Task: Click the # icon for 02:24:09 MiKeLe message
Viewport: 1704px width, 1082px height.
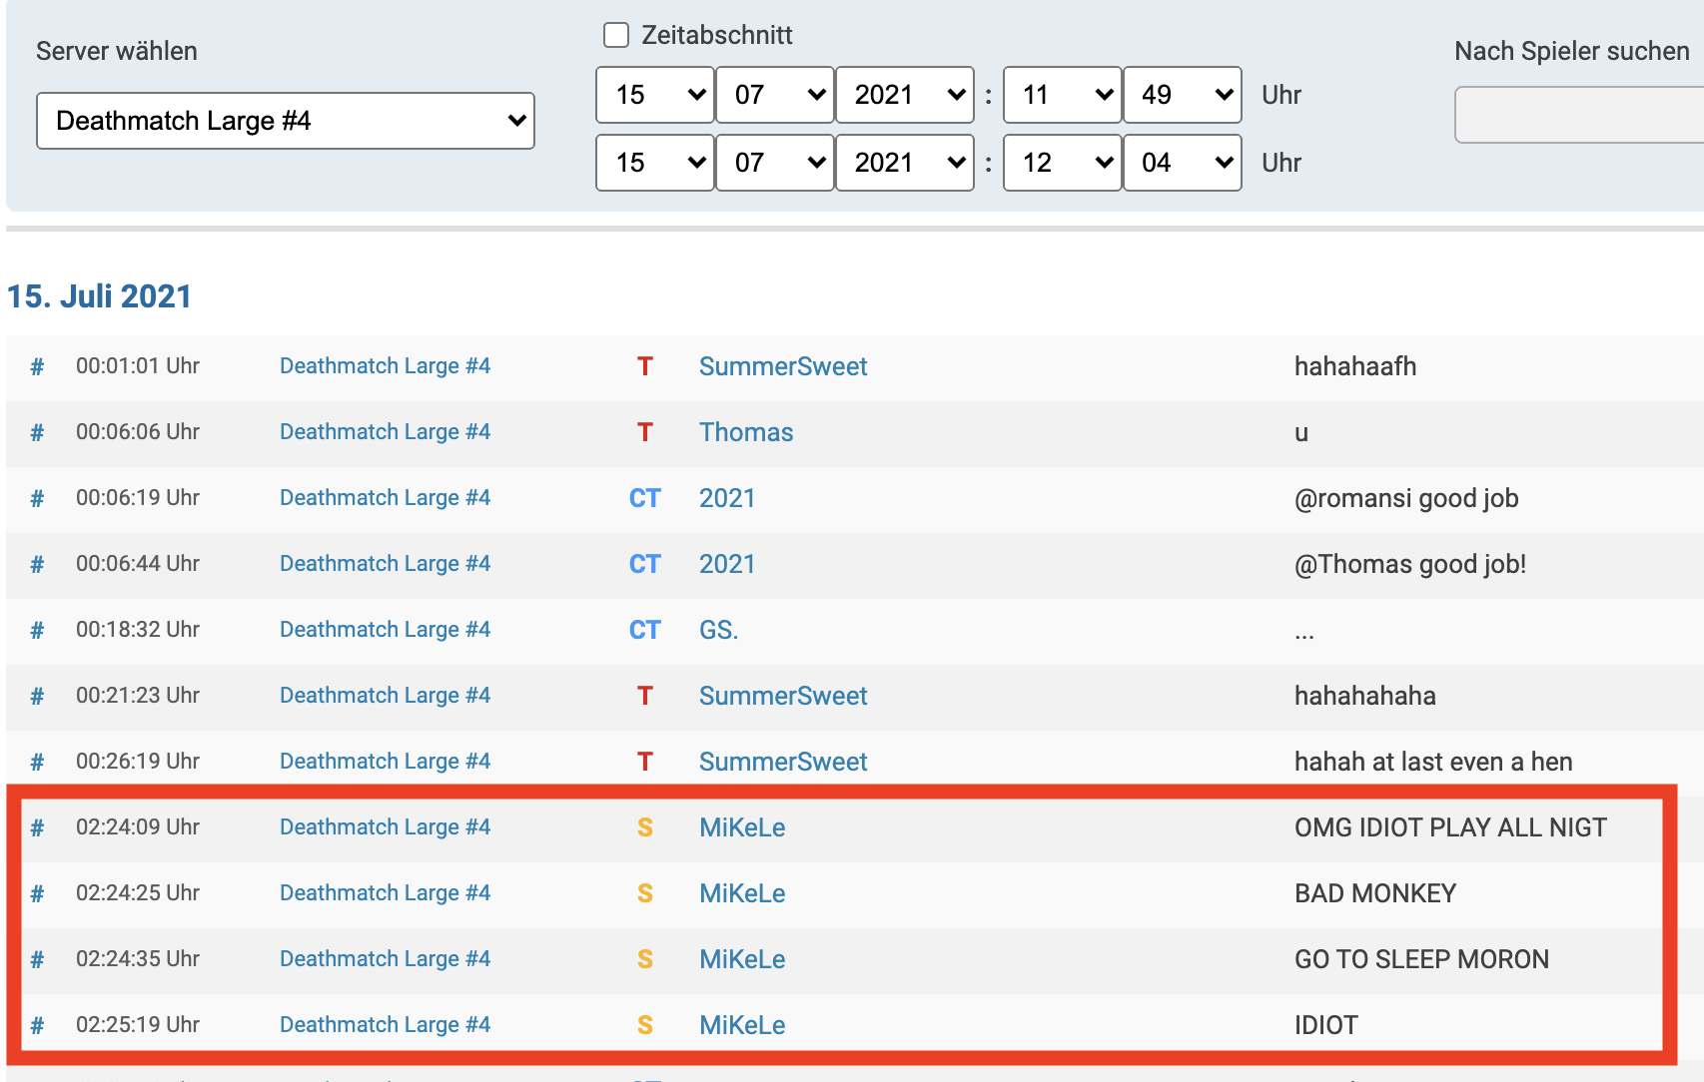Action: (37, 828)
